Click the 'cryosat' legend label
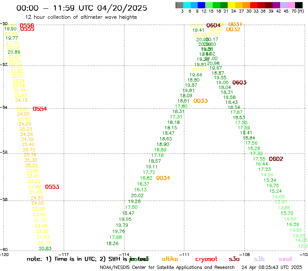Viewport: 308px width, 271px height. point(206,259)
